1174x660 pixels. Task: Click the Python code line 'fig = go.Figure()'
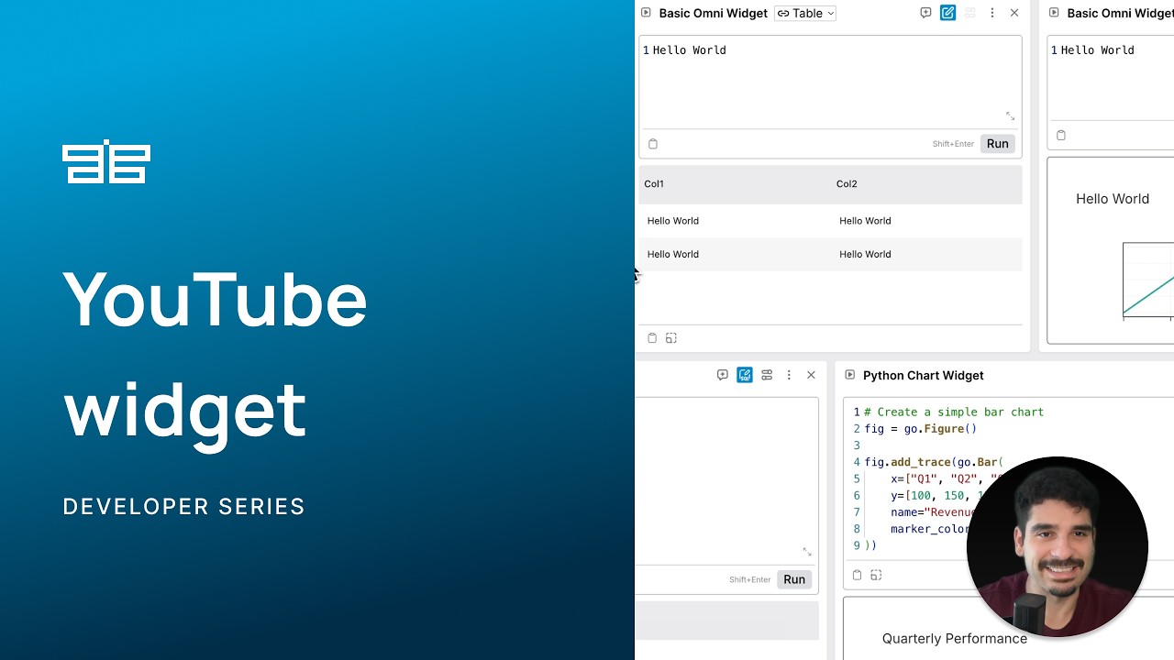[x=921, y=429]
